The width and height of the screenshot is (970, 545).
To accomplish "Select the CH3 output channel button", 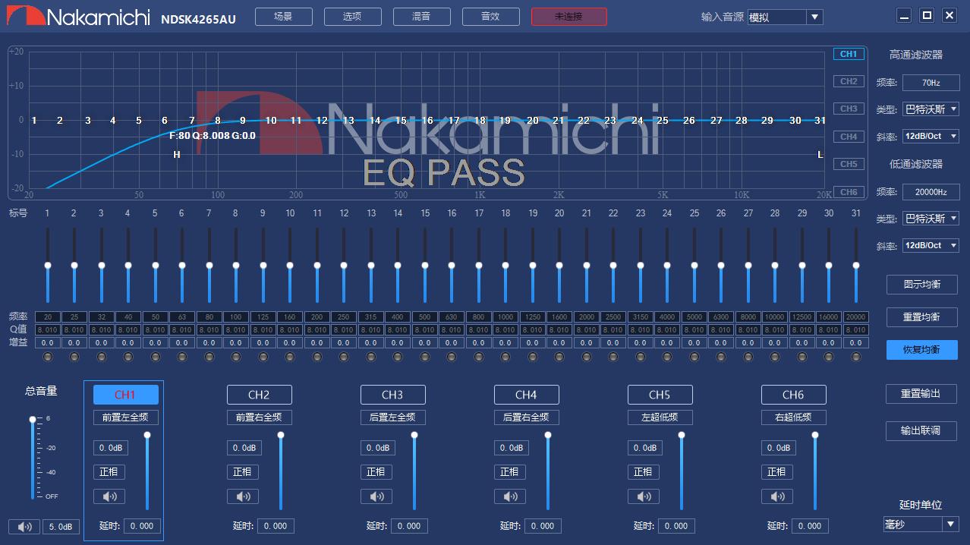I will pos(392,395).
